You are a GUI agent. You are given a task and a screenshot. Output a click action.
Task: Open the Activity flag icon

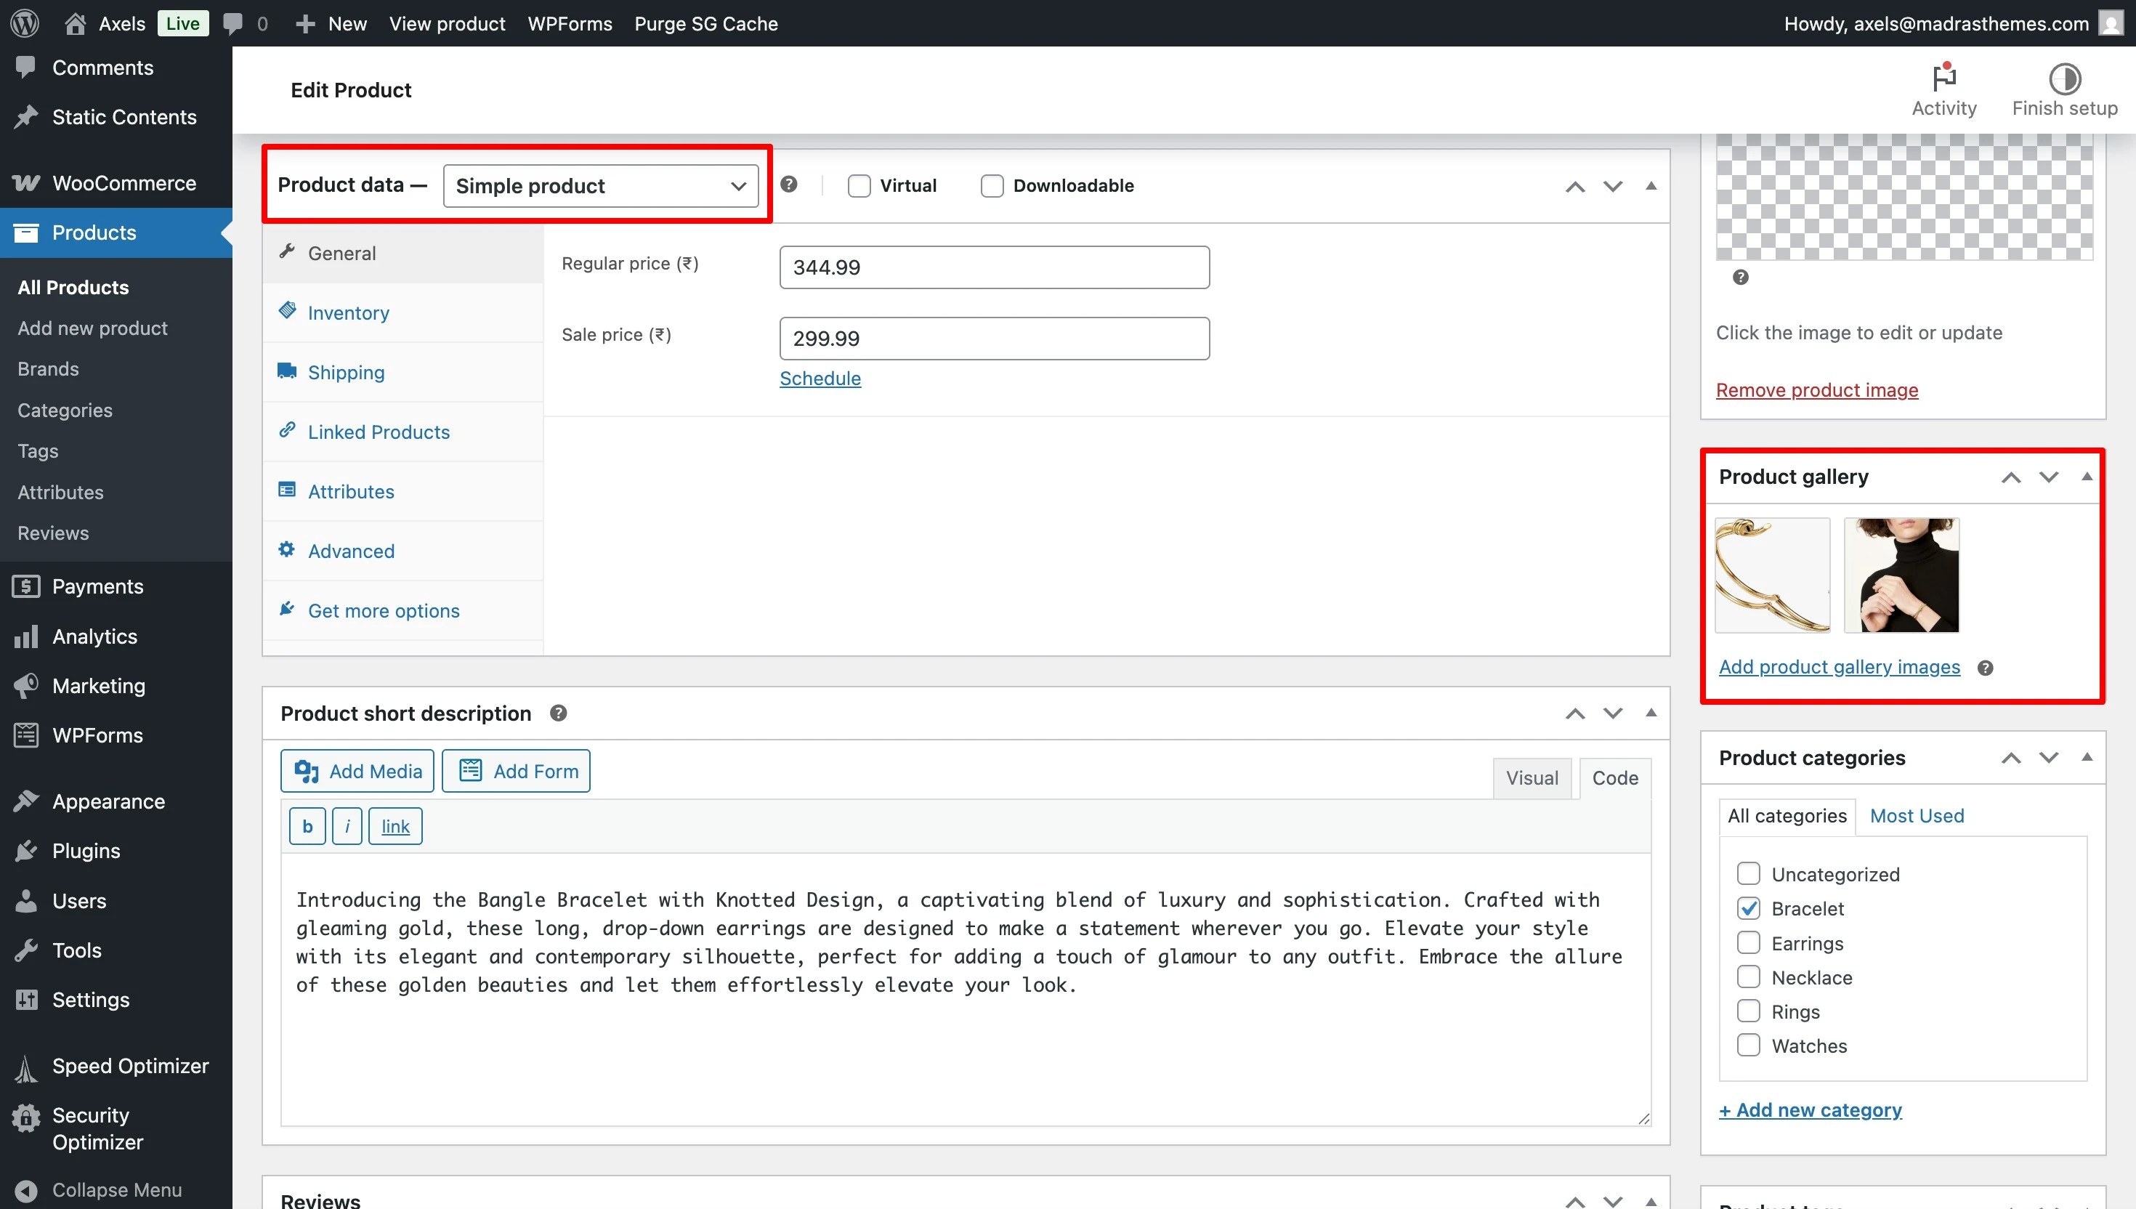tap(1943, 79)
